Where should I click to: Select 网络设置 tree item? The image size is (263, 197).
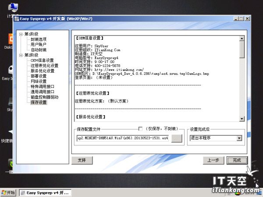coord(39,81)
